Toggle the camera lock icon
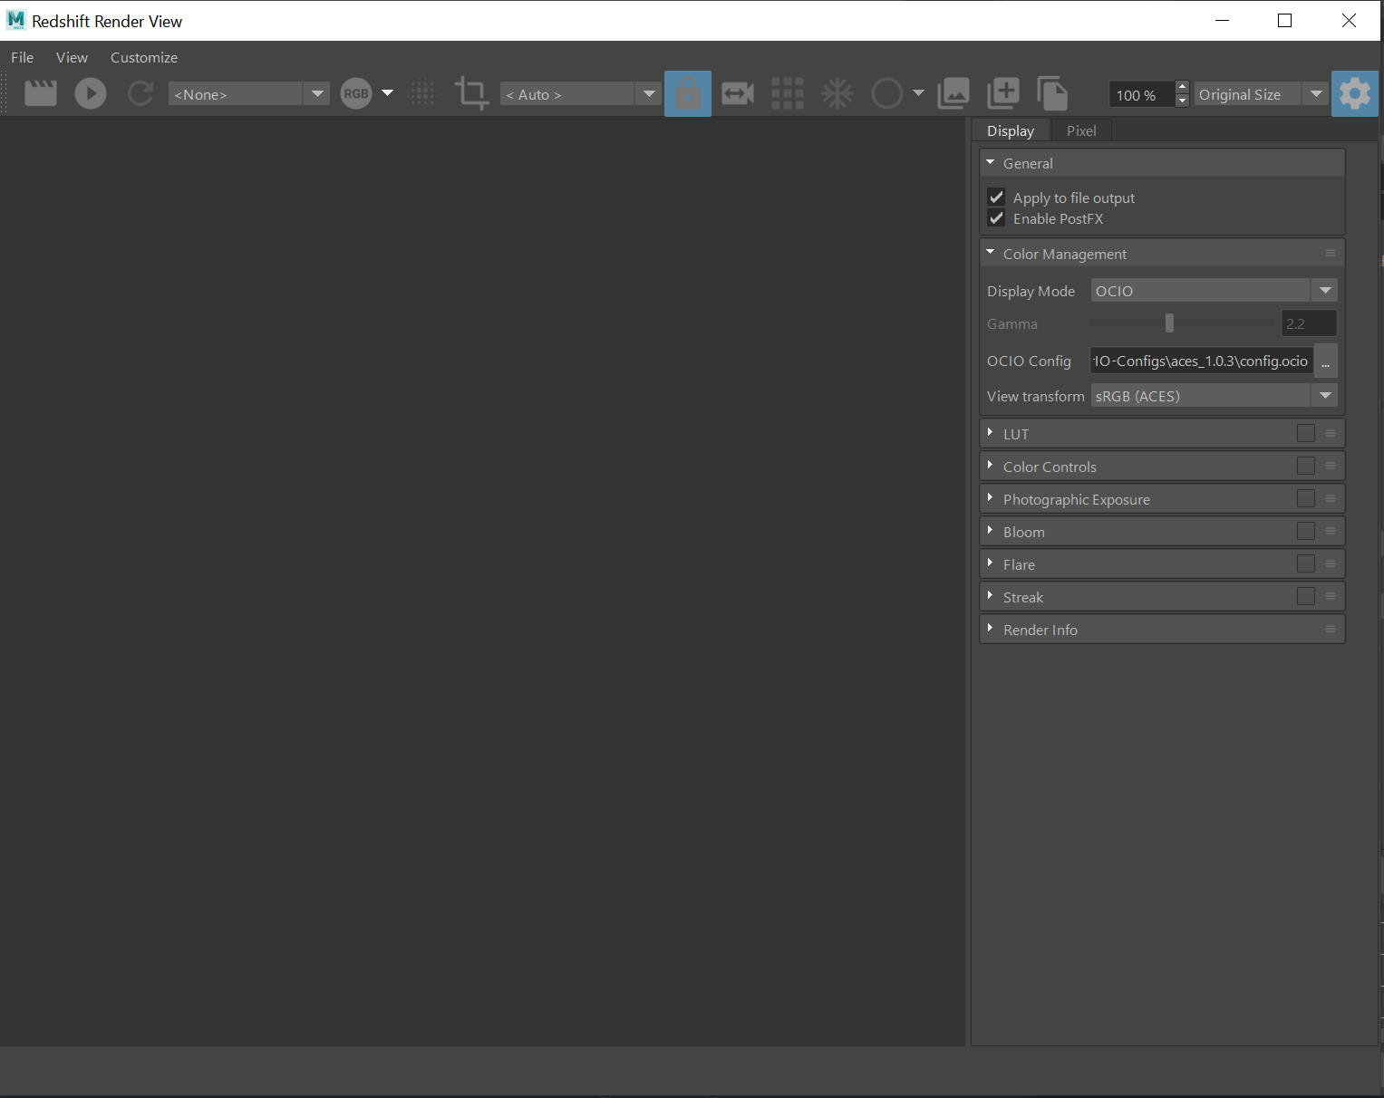 coord(688,93)
